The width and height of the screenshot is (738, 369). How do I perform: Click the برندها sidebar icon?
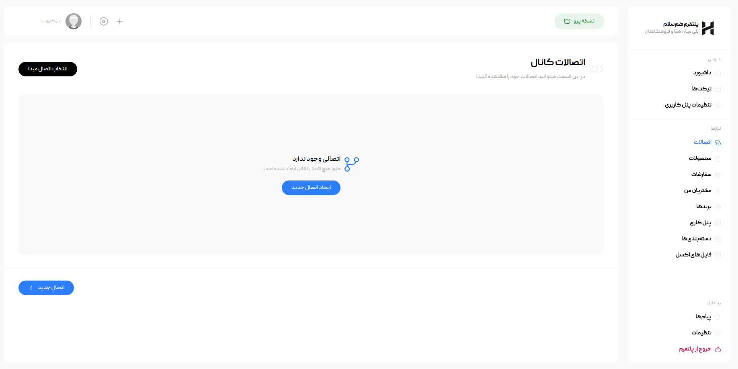point(718,207)
